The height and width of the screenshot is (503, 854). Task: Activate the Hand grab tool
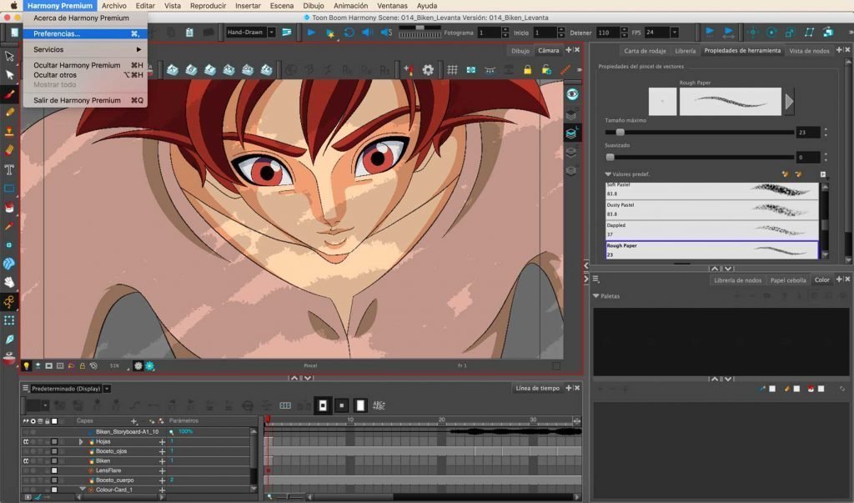9,282
